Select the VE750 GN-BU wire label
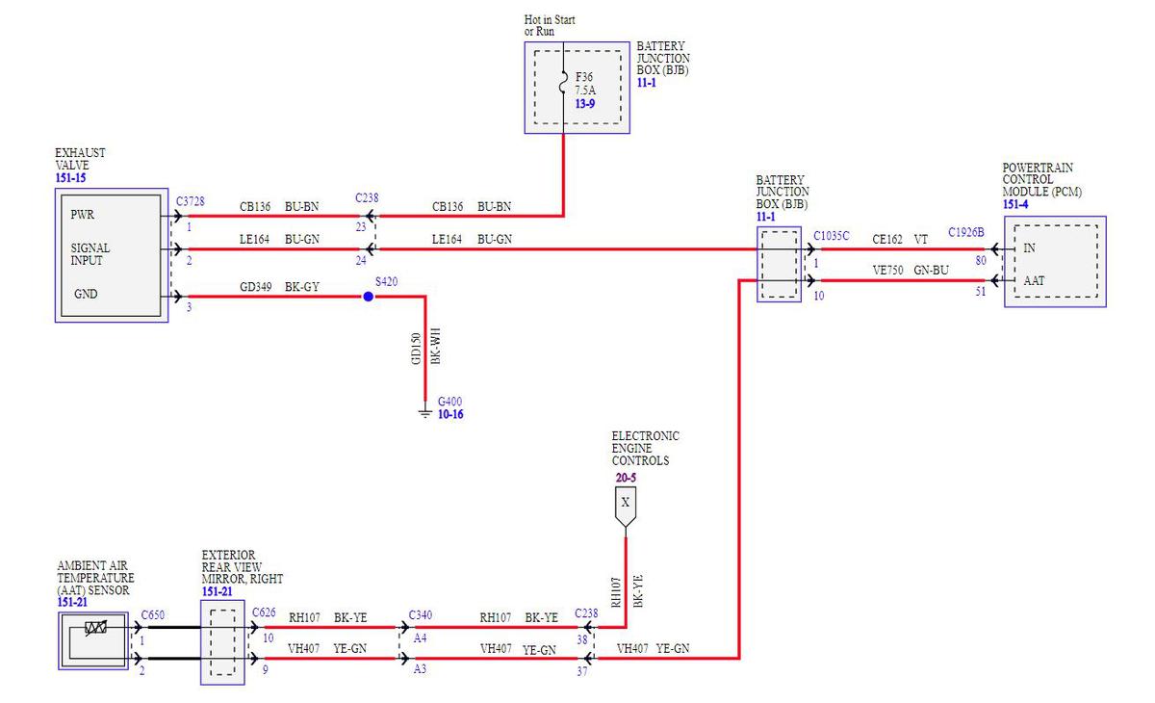1155x703 pixels. tap(911, 271)
